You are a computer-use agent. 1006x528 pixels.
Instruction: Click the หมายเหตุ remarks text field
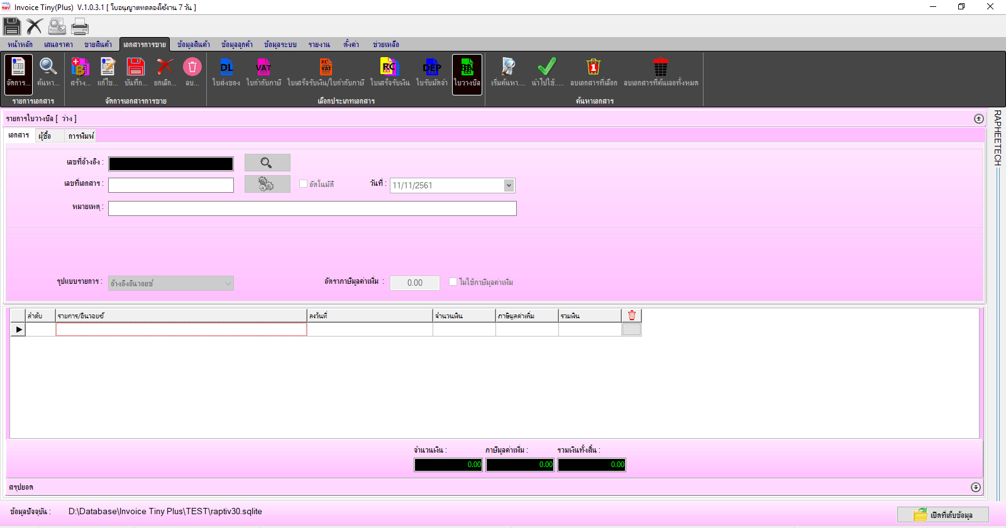click(x=312, y=208)
